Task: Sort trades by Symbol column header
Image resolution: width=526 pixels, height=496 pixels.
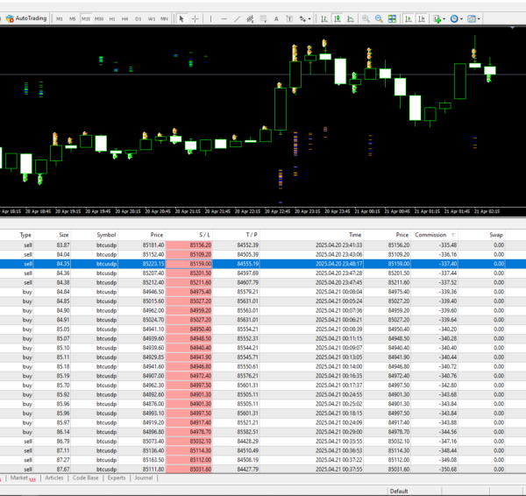Action: pos(106,235)
